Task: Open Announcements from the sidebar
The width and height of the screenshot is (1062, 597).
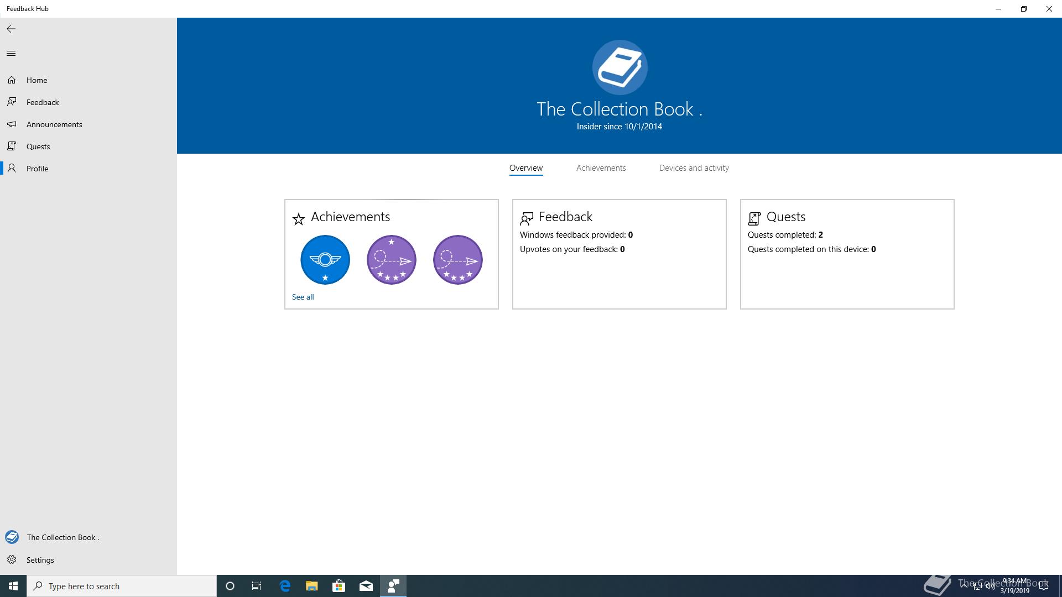Action: point(54,124)
